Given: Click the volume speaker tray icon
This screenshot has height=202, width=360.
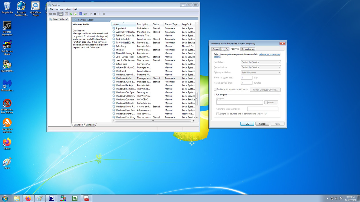Looking at the screenshot, I should (x=336, y=198).
